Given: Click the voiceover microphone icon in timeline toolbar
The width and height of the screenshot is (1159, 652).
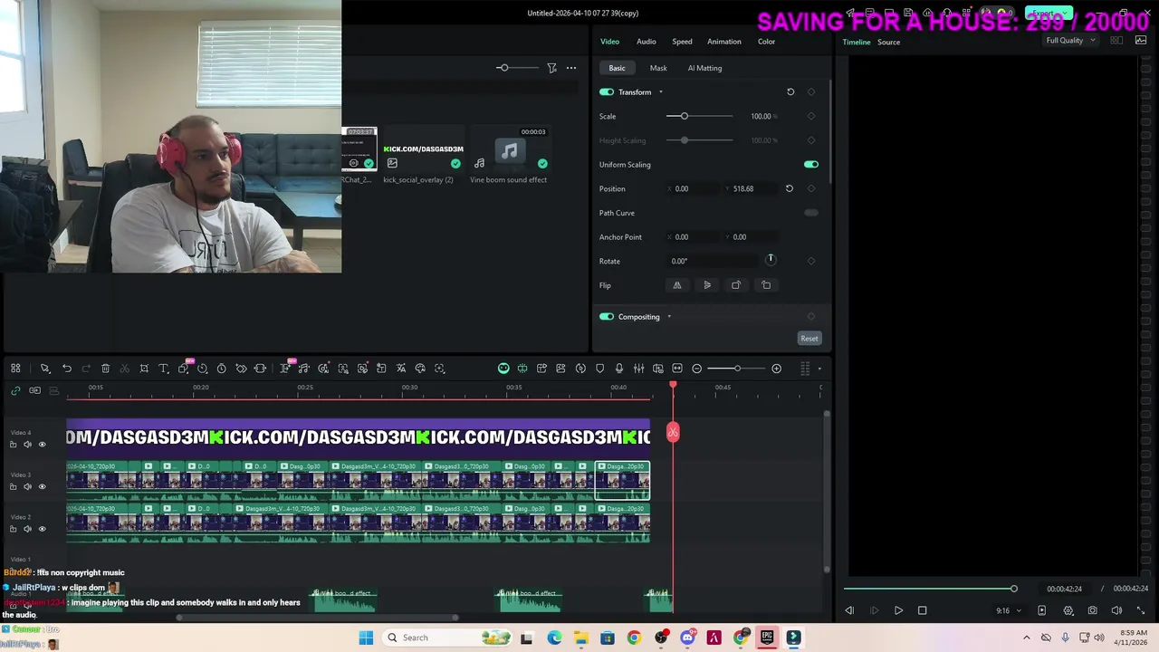Looking at the screenshot, I should (619, 369).
